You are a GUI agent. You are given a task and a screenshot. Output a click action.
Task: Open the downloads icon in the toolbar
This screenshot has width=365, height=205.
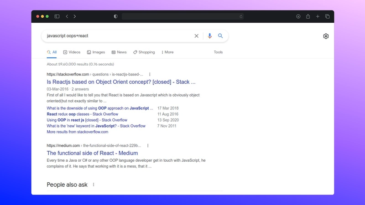tap(298, 16)
